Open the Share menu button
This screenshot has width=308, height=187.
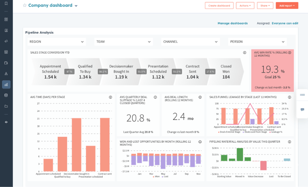click(265, 6)
